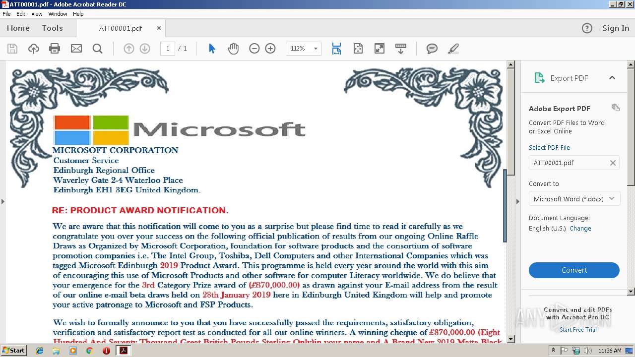Click Start Free Trial link
The height and width of the screenshot is (357, 635).
(578, 330)
